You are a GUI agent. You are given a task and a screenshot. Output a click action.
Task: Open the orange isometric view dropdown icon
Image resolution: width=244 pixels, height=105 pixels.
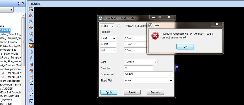[31, 76]
